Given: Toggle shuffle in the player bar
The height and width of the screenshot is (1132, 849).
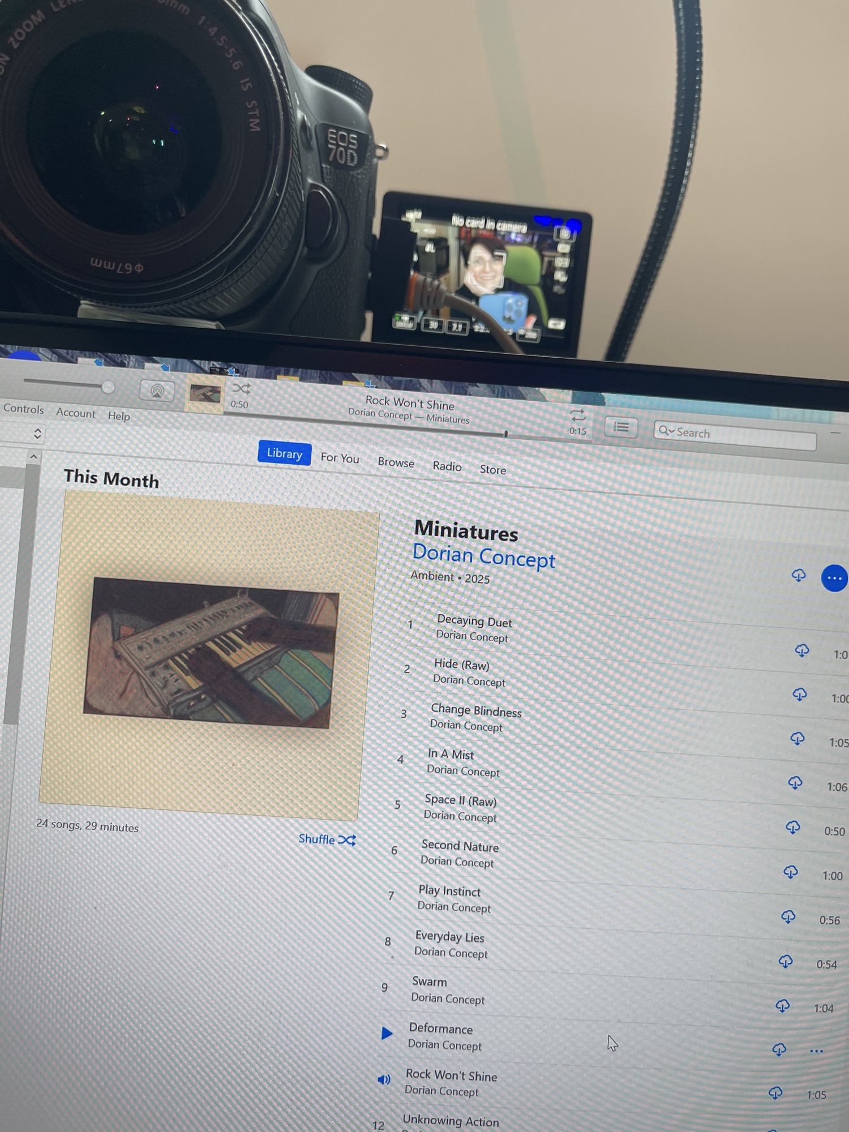Looking at the screenshot, I should click(x=241, y=389).
